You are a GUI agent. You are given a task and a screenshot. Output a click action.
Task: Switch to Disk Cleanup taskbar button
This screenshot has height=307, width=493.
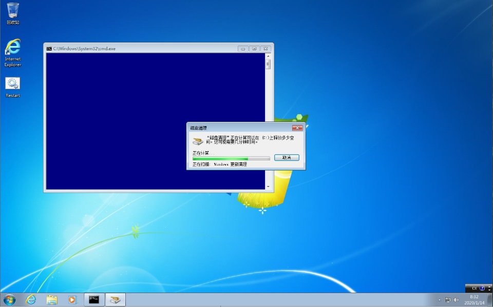(x=116, y=300)
